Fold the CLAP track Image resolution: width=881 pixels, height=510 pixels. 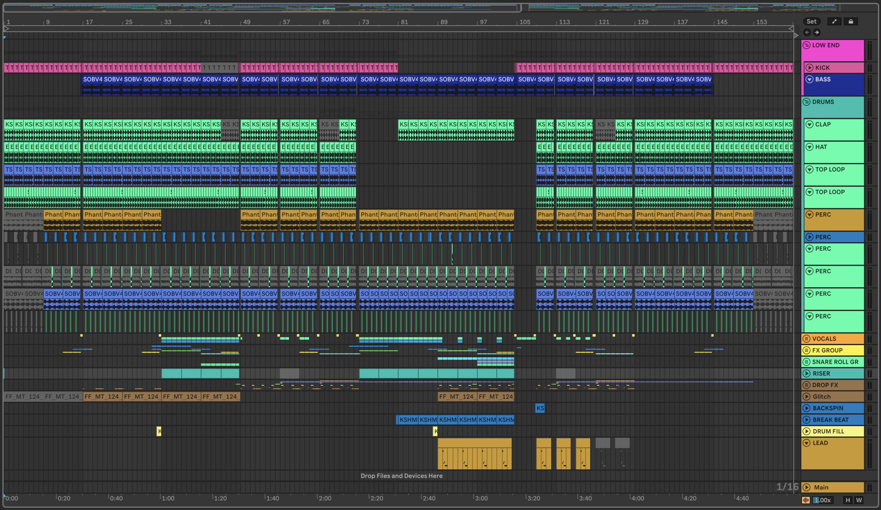tap(809, 125)
